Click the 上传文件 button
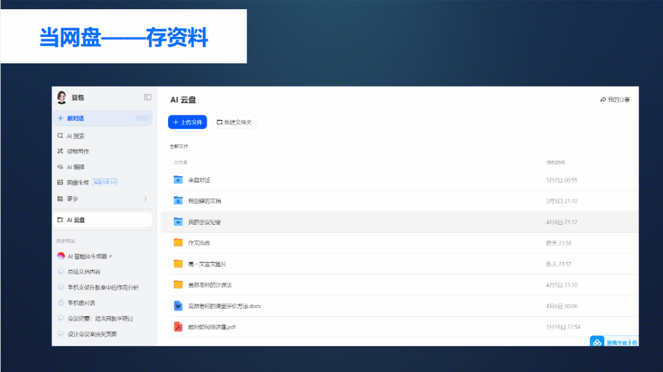The width and height of the screenshot is (663, 372). (187, 122)
